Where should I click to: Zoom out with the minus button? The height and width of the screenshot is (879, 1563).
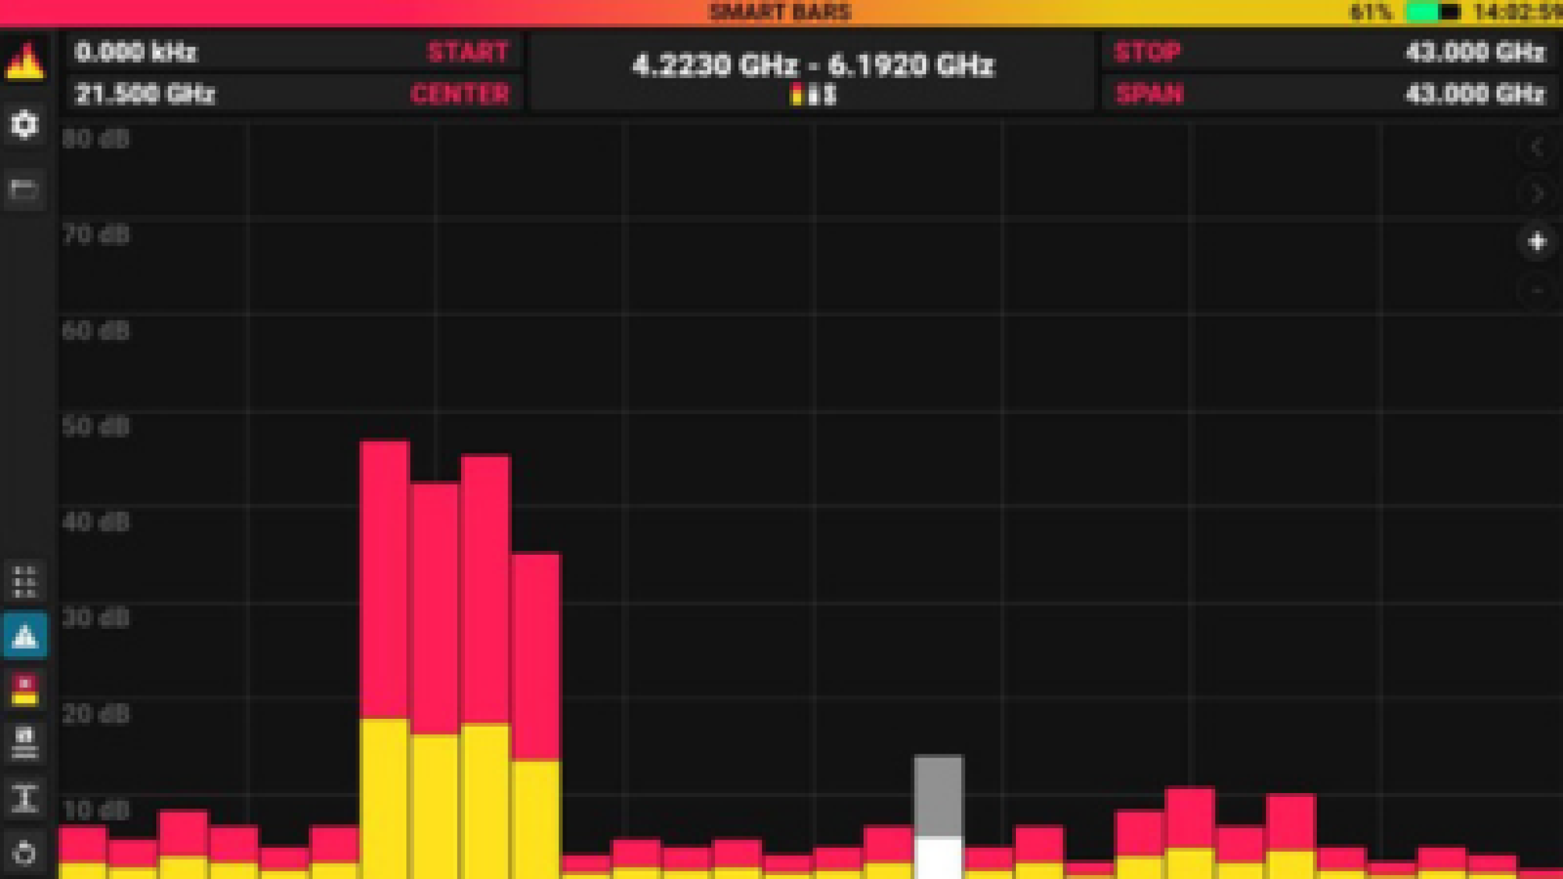(x=1537, y=291)
